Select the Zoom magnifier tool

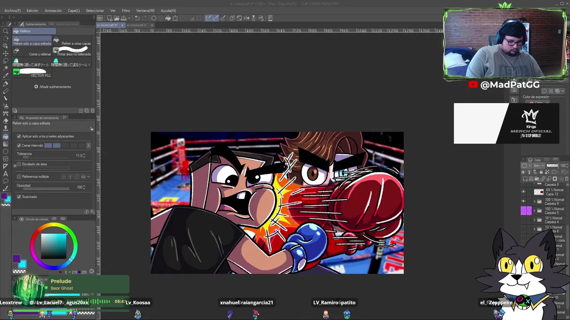tap(6, 31)
